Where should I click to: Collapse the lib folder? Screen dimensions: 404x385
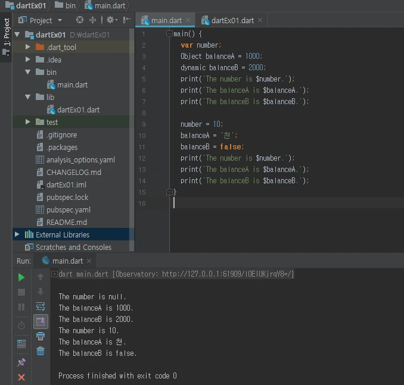coord(28,97)
